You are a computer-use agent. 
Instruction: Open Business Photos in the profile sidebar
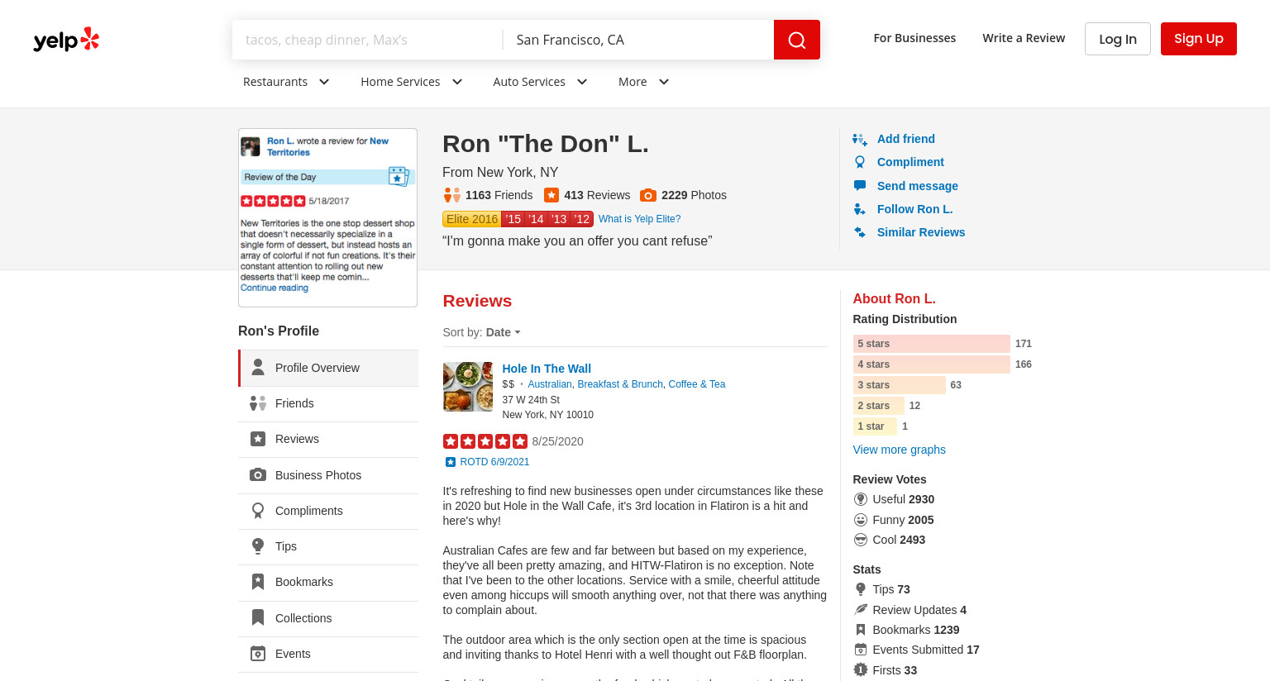pyautogui.click(x=328, y=475)
